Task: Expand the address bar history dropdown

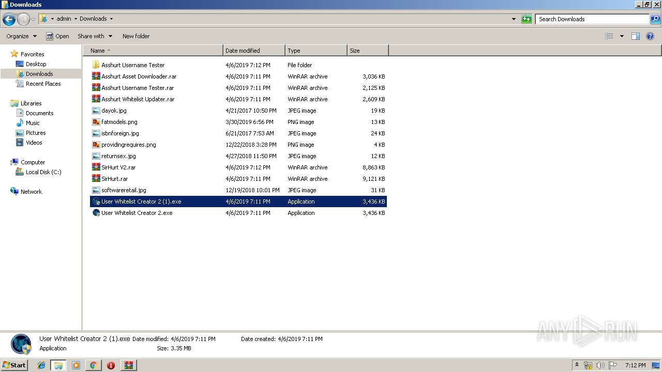Action: [x=514, y=19]
